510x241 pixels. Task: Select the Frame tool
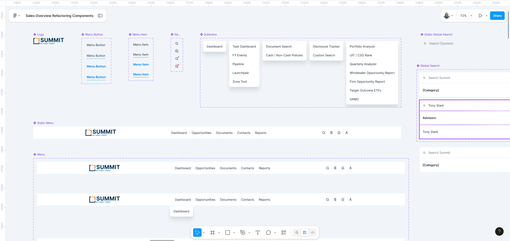(x=212, y=233)
